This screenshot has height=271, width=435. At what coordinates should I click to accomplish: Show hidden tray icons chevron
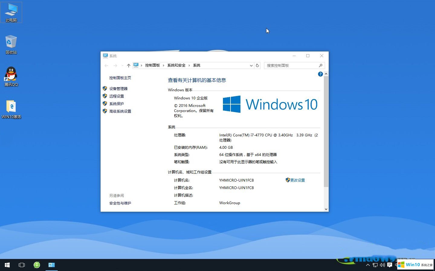368,265
